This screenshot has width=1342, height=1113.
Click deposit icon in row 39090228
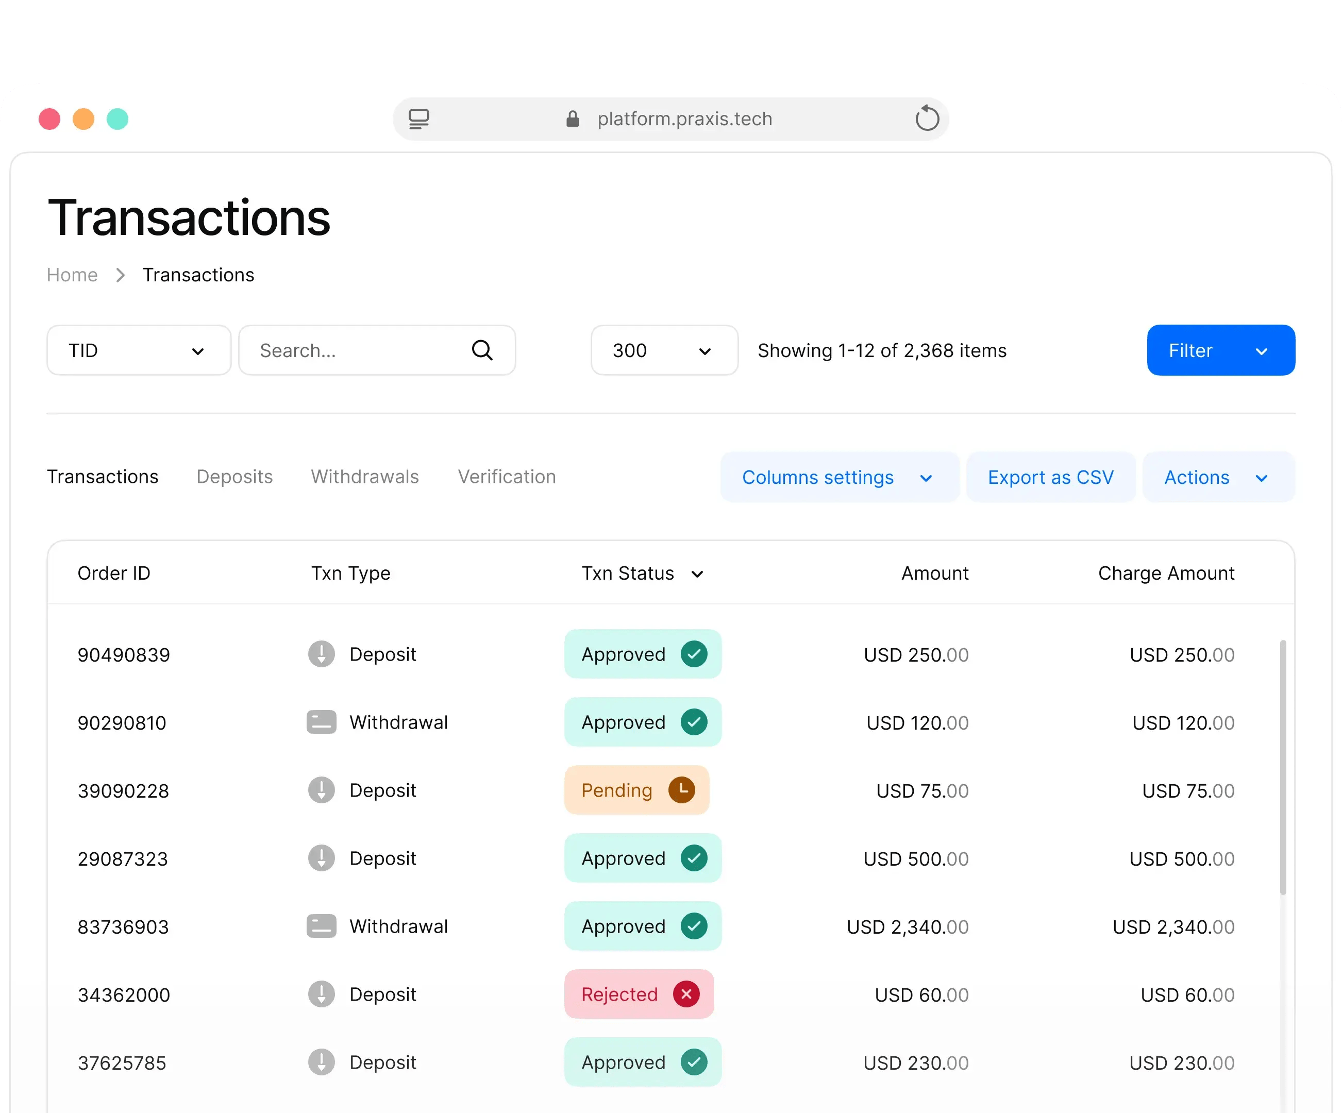[x=322, y=790]
